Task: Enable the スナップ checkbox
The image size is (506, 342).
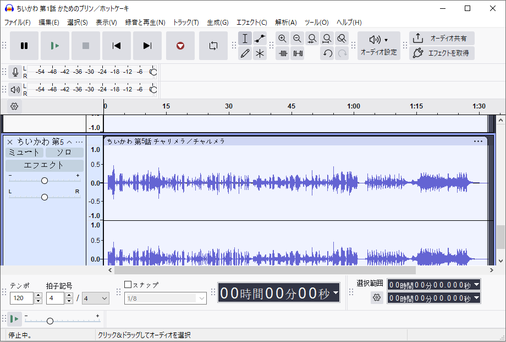Action: pyautogui.click(x=128, y=285)
